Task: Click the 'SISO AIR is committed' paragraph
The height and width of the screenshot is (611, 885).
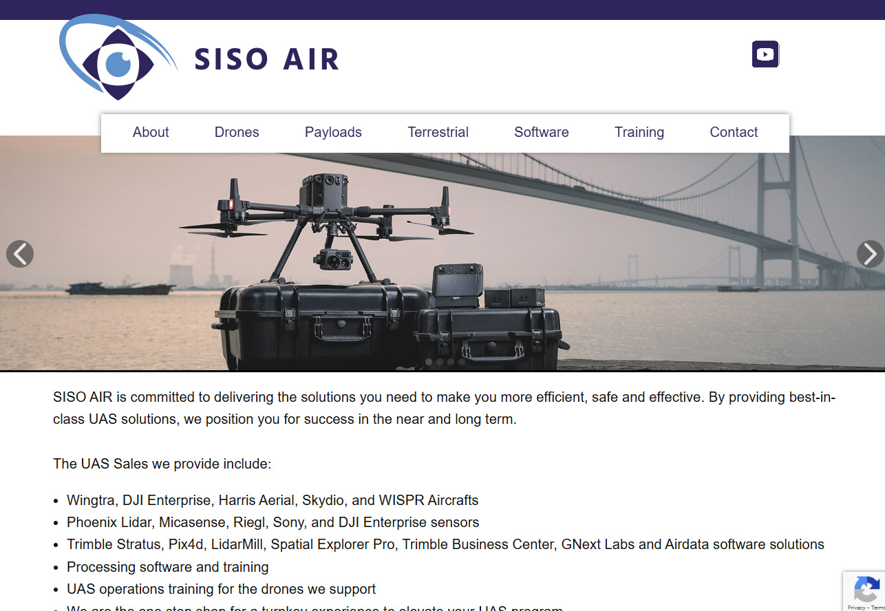Action: pyautogui.click(x=445, y=408)
